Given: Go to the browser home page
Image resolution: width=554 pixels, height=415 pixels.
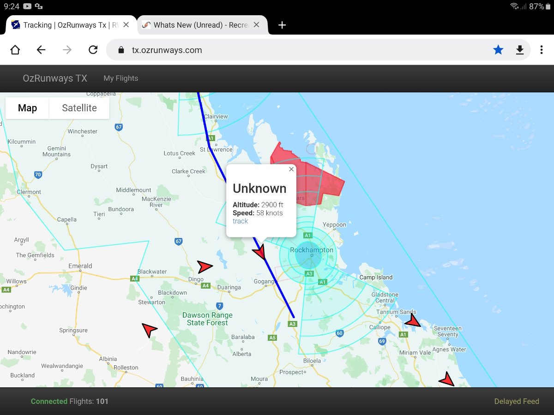Looking at the screenshot, I should 15,50.
